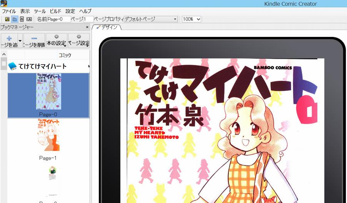Click the book manager vertical scrollbar thumb

[x=4, y=64]
